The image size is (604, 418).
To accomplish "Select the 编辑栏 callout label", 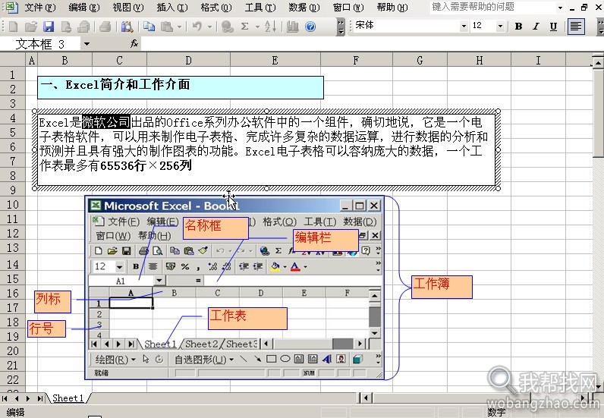I will 326,240.
